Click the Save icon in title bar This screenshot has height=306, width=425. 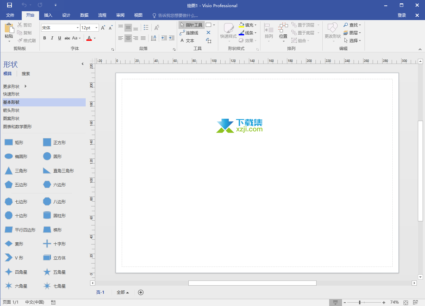click(x=10, y=5)
